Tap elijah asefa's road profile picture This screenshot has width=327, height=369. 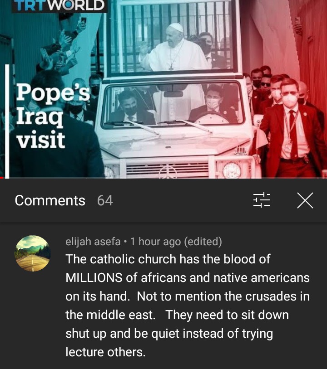[x=33, y=253]
